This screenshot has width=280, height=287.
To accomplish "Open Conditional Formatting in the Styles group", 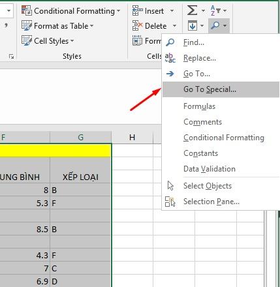I will point(70,11).
